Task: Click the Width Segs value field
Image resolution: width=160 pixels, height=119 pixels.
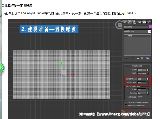Action: (142, 83)
